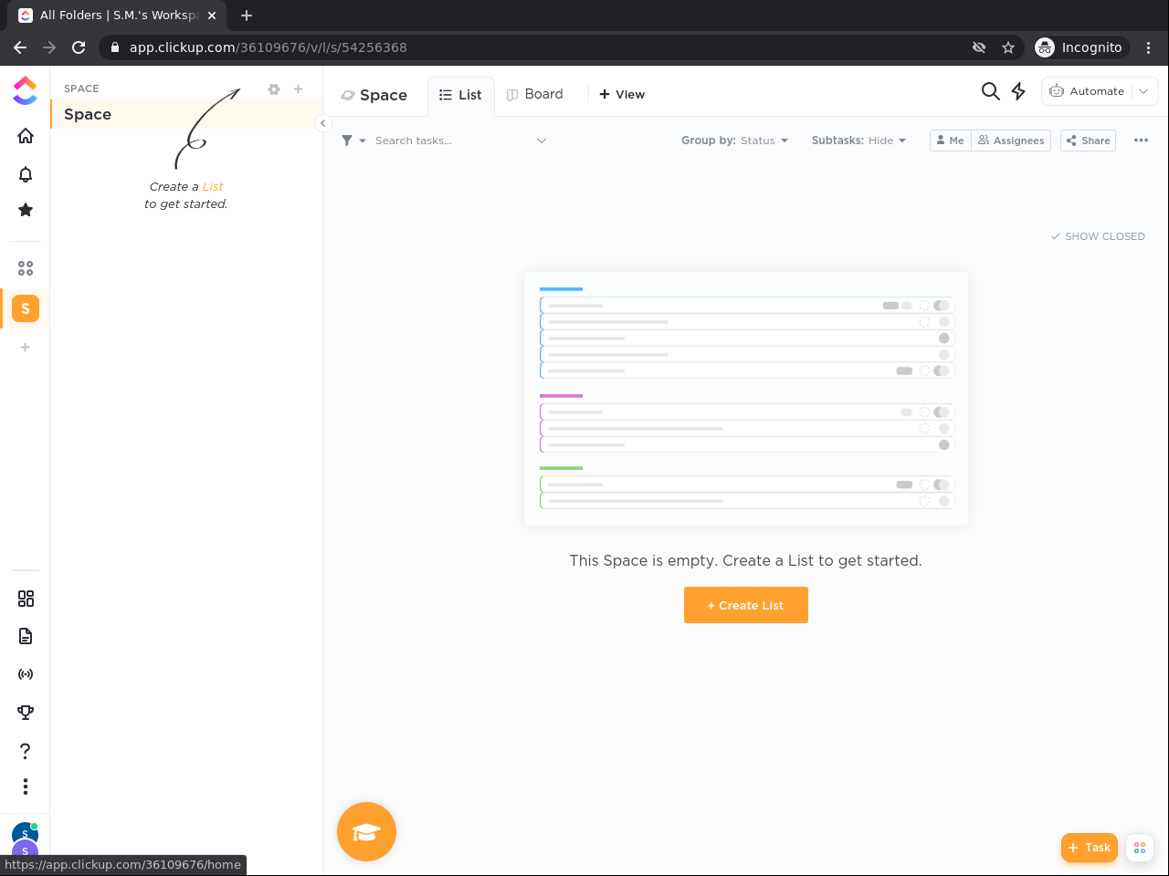Open the sidebar more options dots
Screen dimensions: 1169x876
[x=26, y=787]
